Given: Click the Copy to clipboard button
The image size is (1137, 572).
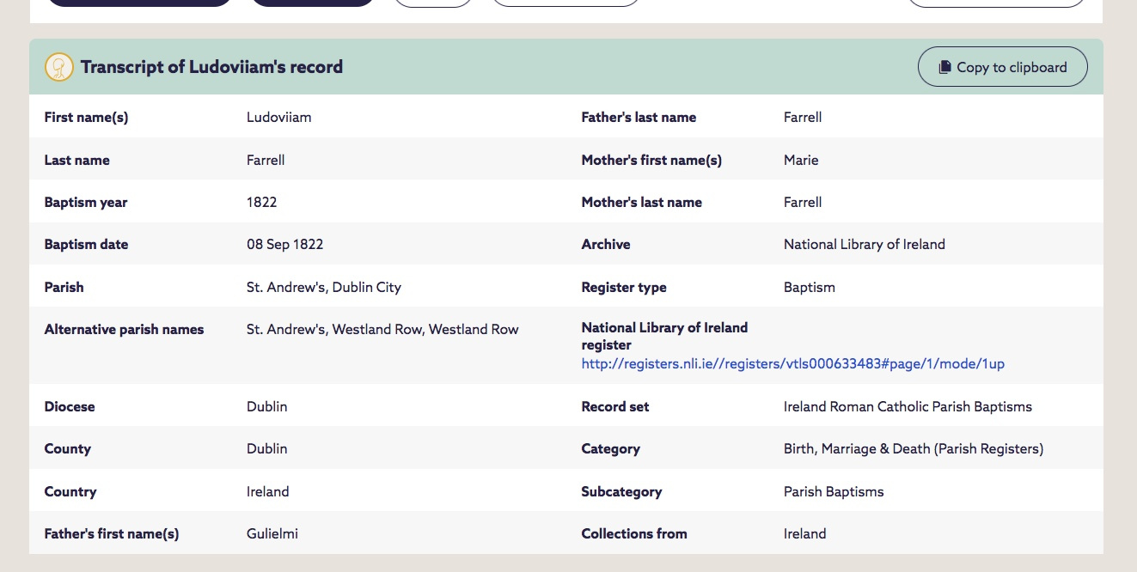Looking at the screenshot, I should coord(1002,67).
